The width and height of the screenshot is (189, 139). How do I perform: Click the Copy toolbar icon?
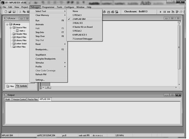[x=24, y=12]
